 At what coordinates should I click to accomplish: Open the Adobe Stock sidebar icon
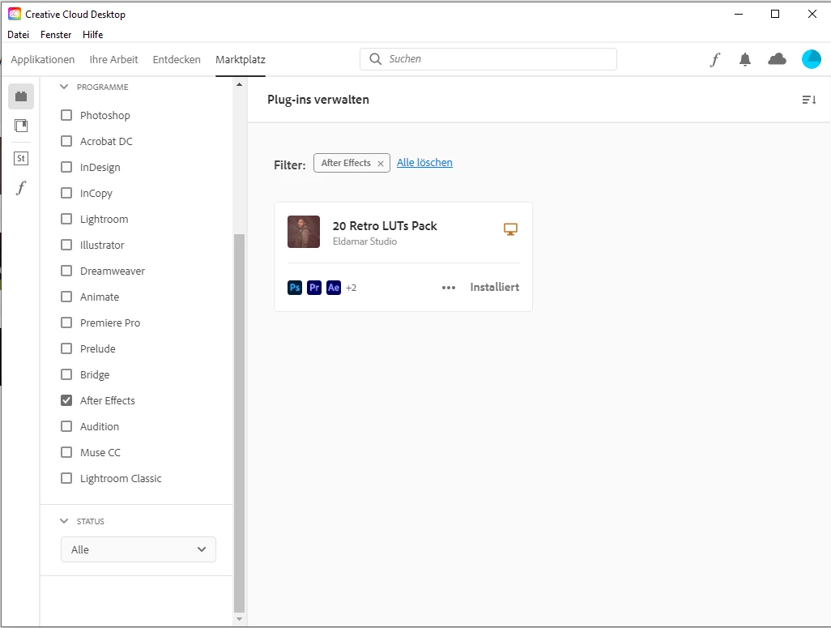coord(21,158)
